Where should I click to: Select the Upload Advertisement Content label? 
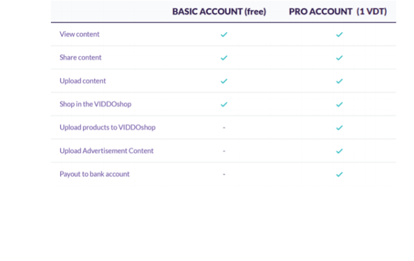pos(107,151)
